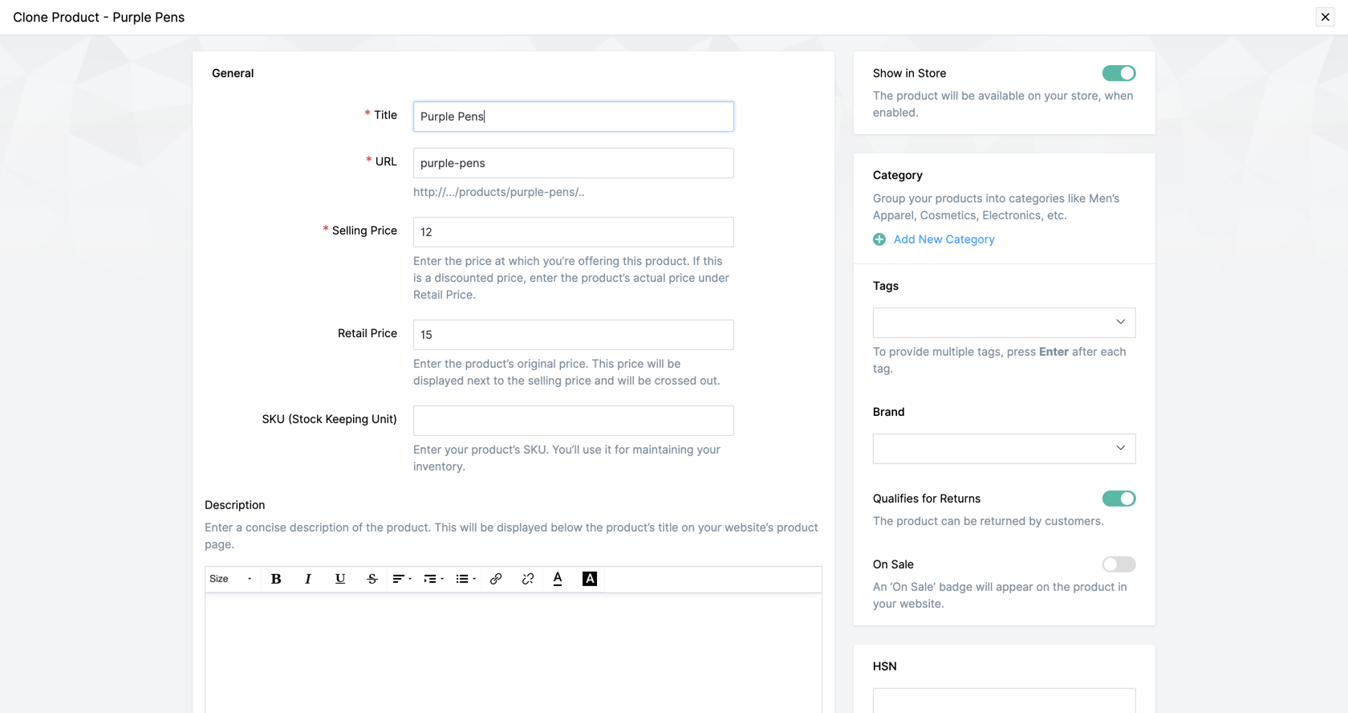Apply strikethrough to description text
Screen dimensions: 1348x713
(372, 579)
